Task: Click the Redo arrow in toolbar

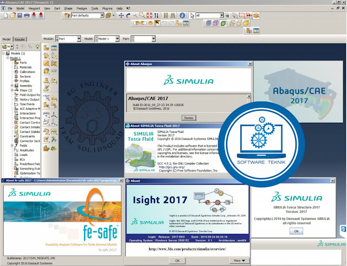Action: (x=171, y=23)
